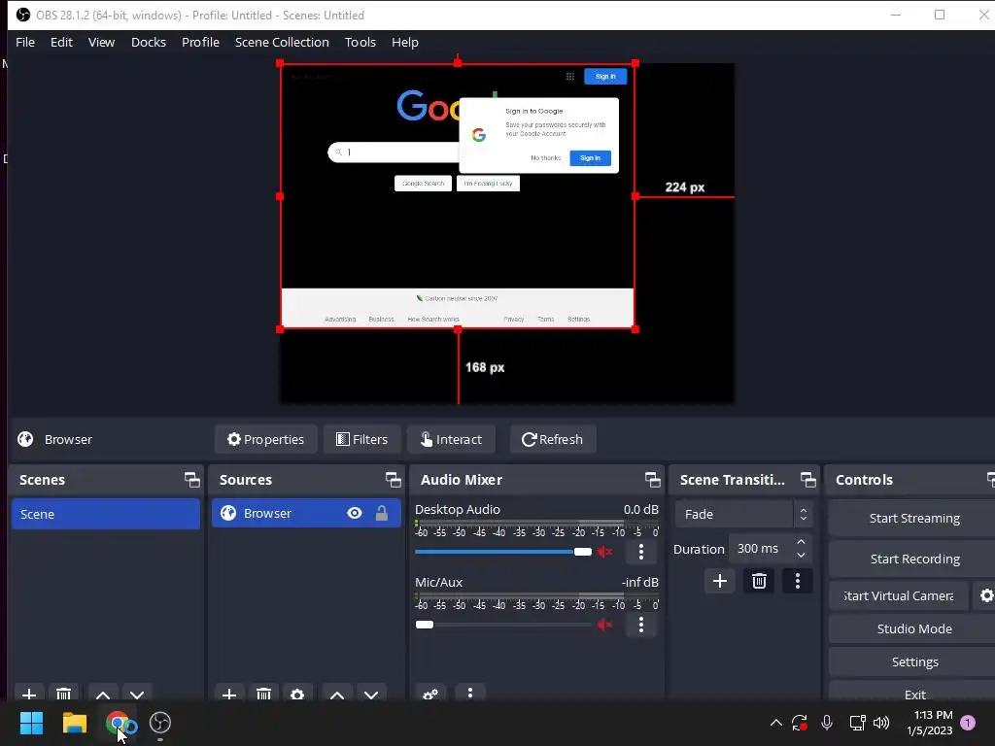Image resolution: width=995 pixels, height=746 pixels.
Task: Move source up with arrow
Action: (x=337, y=694)
